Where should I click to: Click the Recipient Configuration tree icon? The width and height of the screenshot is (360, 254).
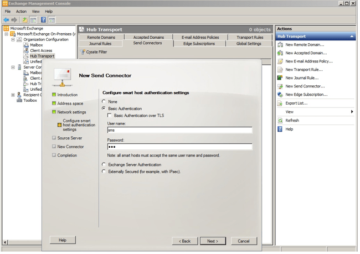click(19, 95)
